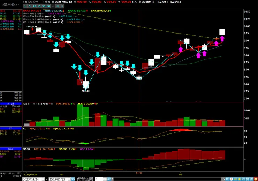Image resolution: width=258 pixels, height=181 pixels.
Task: Select the 5-minute timeframe button
Action: tap(30, 6)
